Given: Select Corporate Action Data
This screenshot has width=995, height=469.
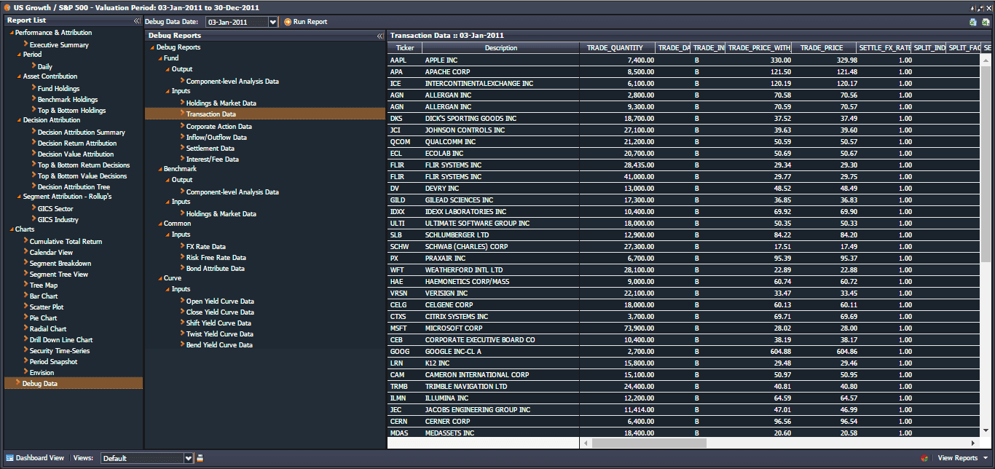Looking at the screenshot, I should [x=219, y=127].
